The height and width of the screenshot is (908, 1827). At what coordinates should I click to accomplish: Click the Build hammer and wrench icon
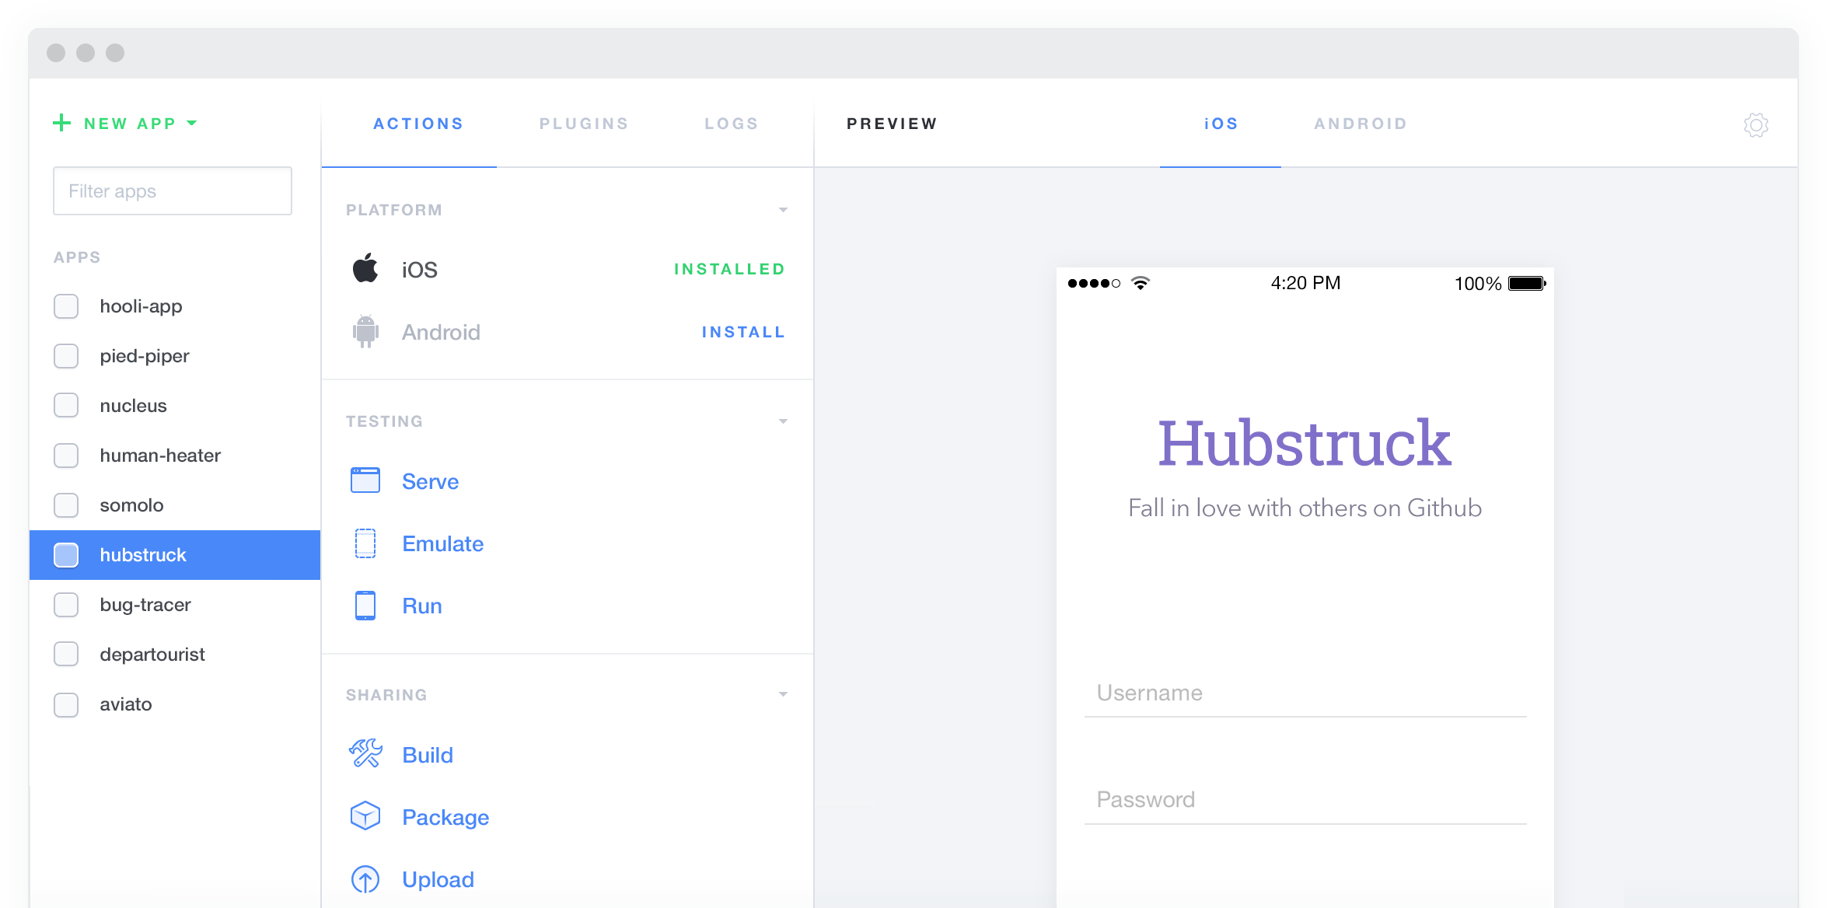(365, 753)
